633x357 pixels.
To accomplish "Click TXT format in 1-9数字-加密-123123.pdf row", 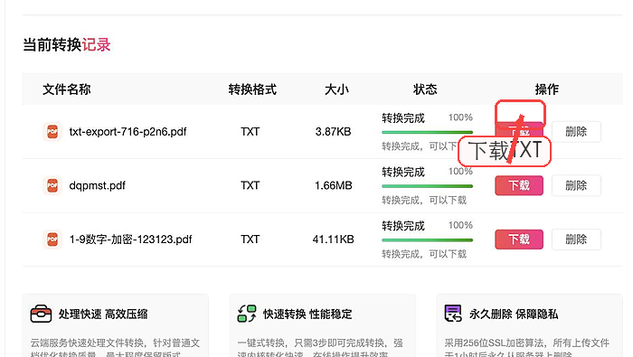I will click(x=250, y=240).
